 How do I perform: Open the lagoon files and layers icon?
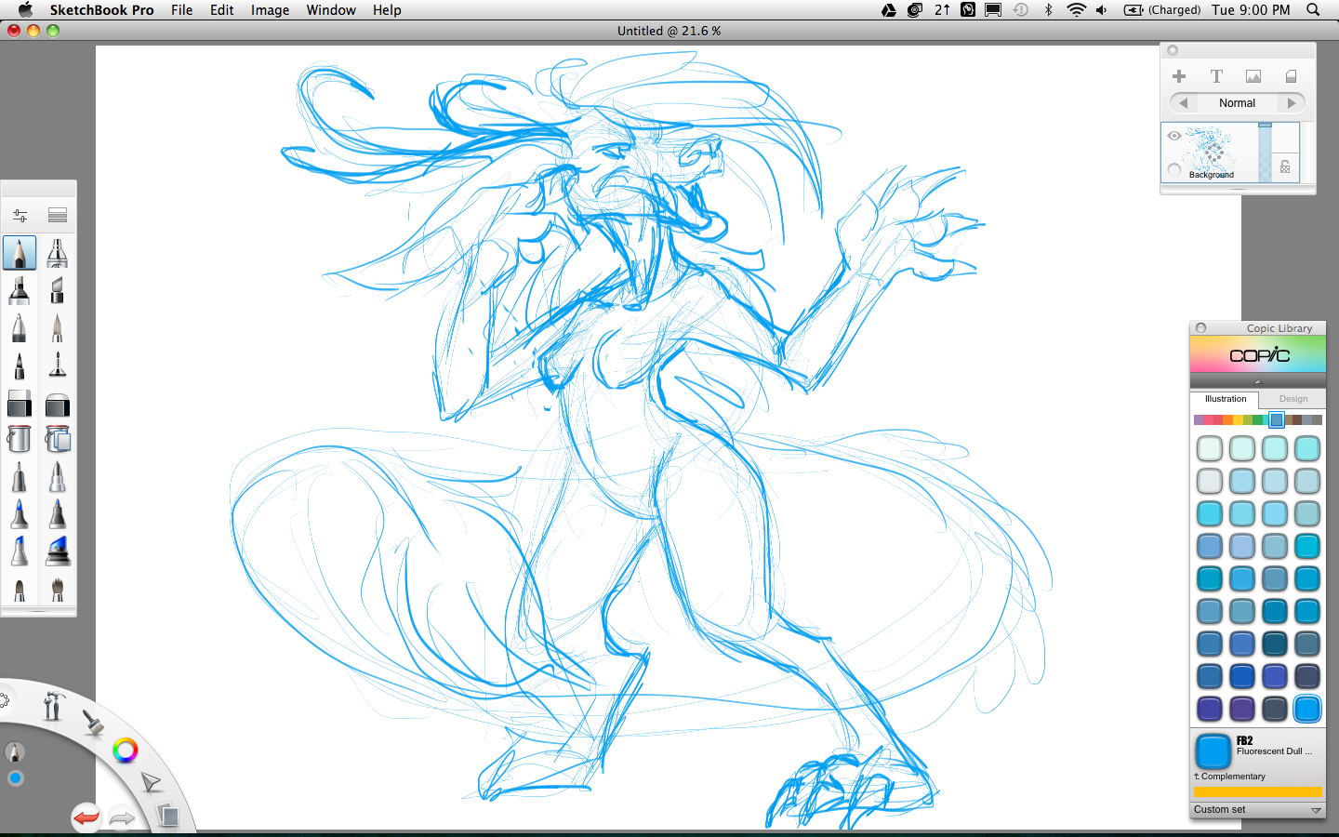coord(167,816)
